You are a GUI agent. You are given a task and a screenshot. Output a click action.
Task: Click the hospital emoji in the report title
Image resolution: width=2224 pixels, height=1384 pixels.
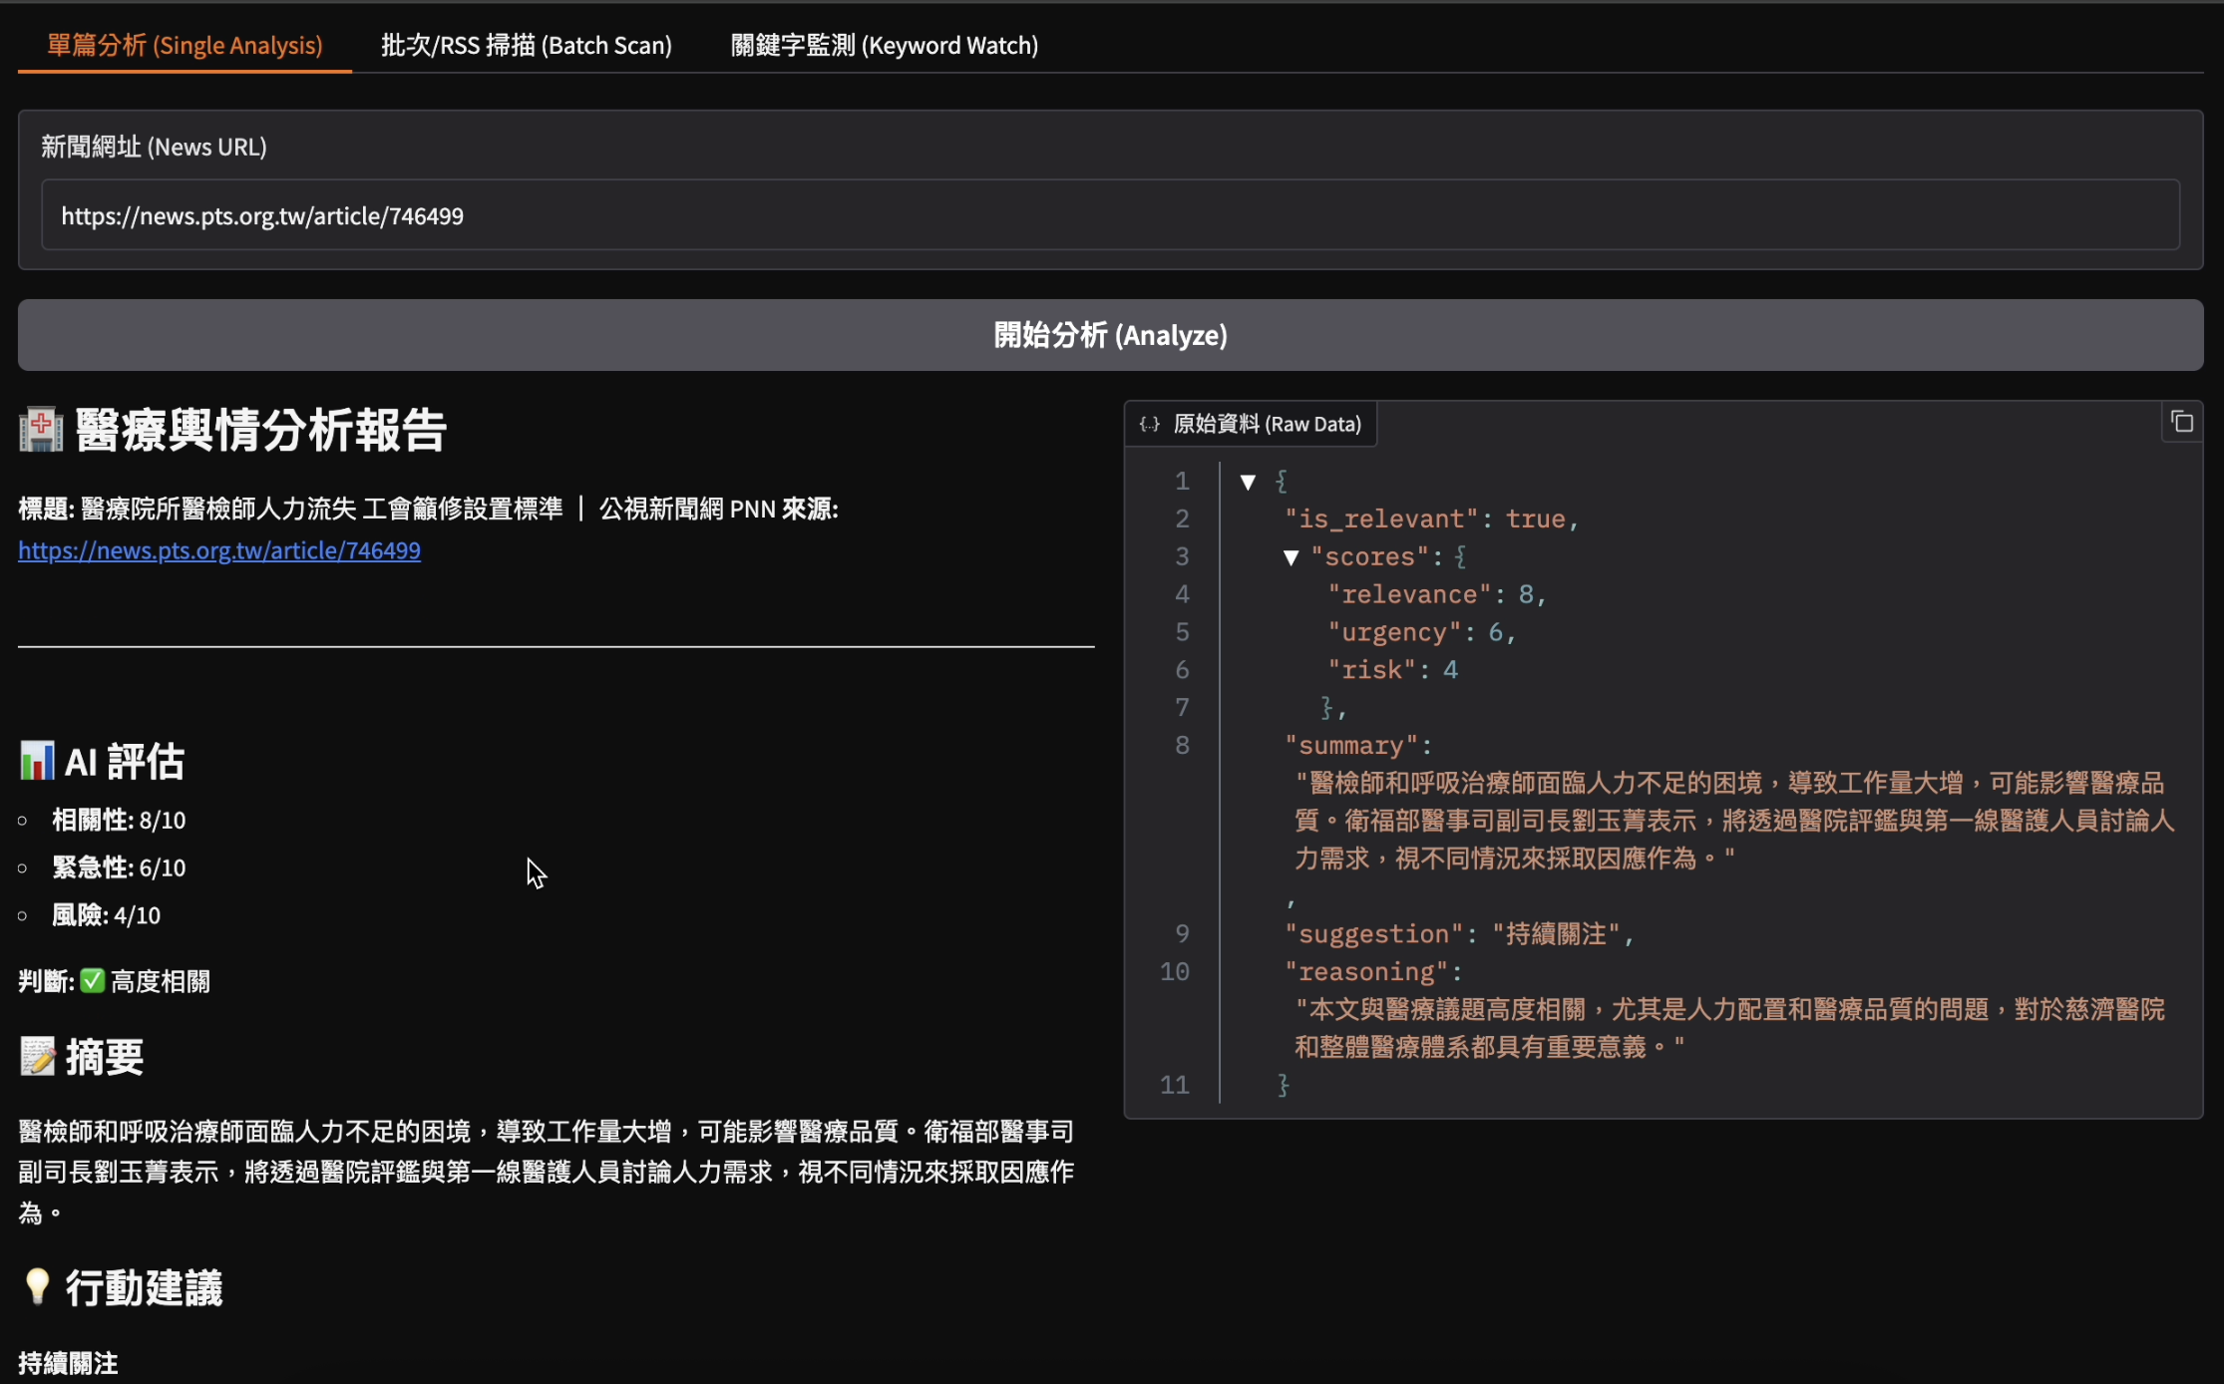tap(41, 431)
